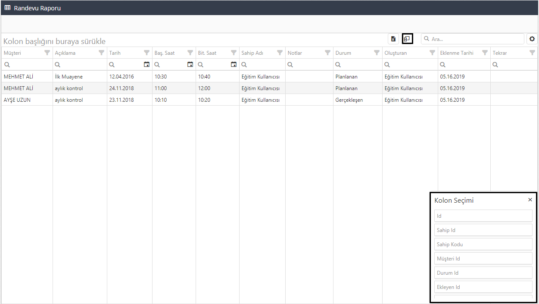Click the Açıklama filter search field
The height and width of the screenshot is (304, 539).
[x=82, y=65]
